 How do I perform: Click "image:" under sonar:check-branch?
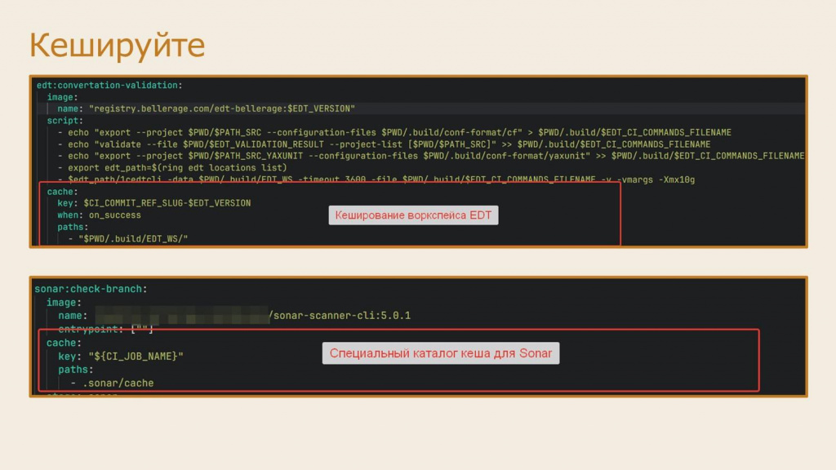[x=64, y=302]
